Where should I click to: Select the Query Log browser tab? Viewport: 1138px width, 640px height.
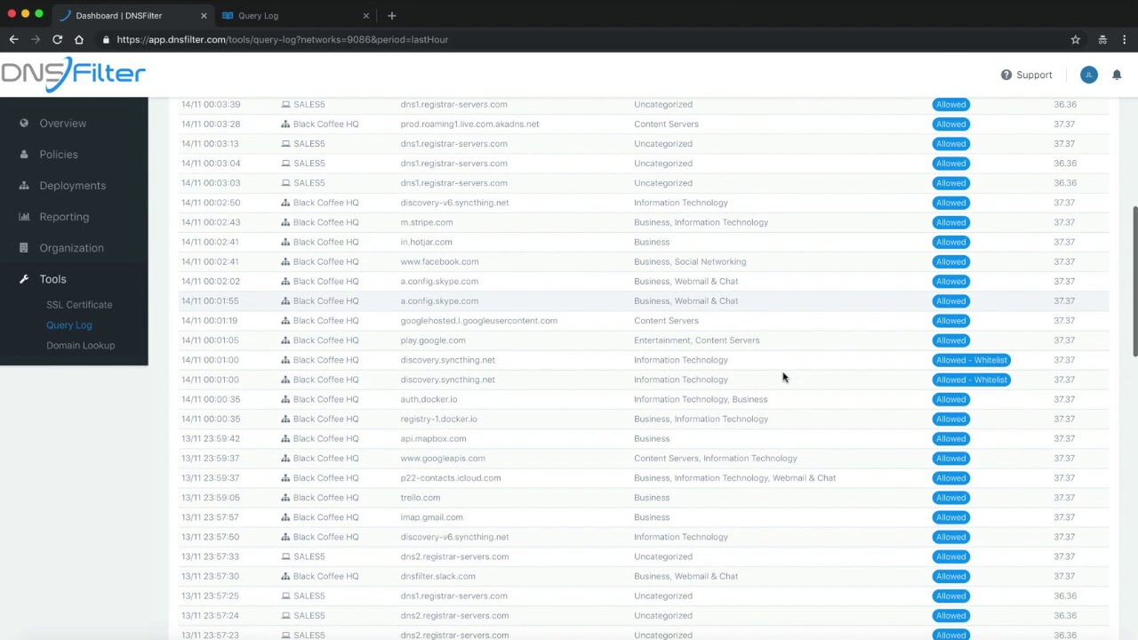[x=258, y=15]
